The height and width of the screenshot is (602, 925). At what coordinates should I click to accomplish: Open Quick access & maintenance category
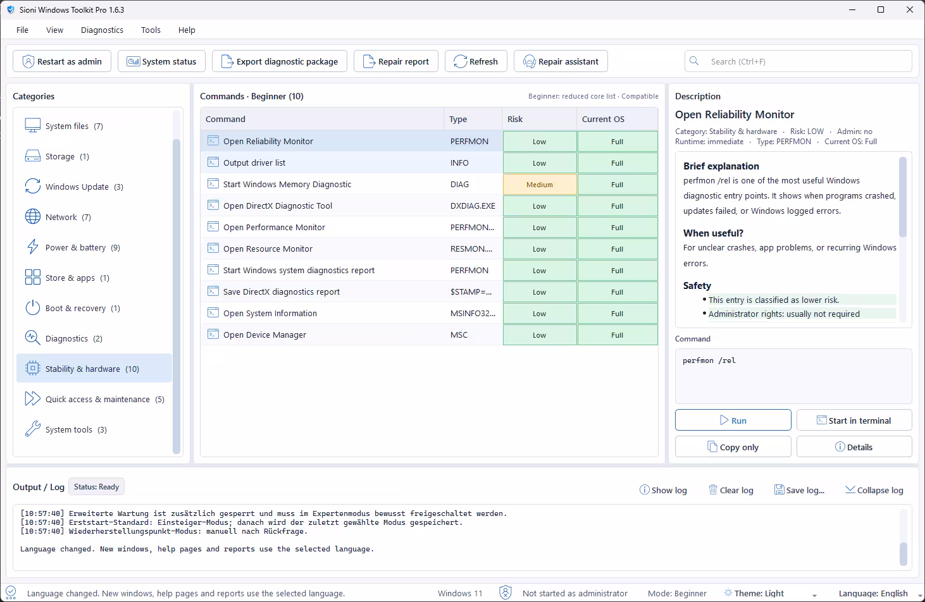tap(94, 399)
